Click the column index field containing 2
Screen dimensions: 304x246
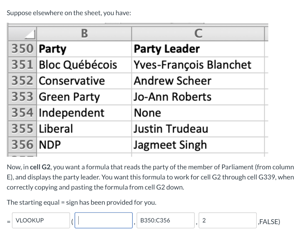[x=227, y=220]
